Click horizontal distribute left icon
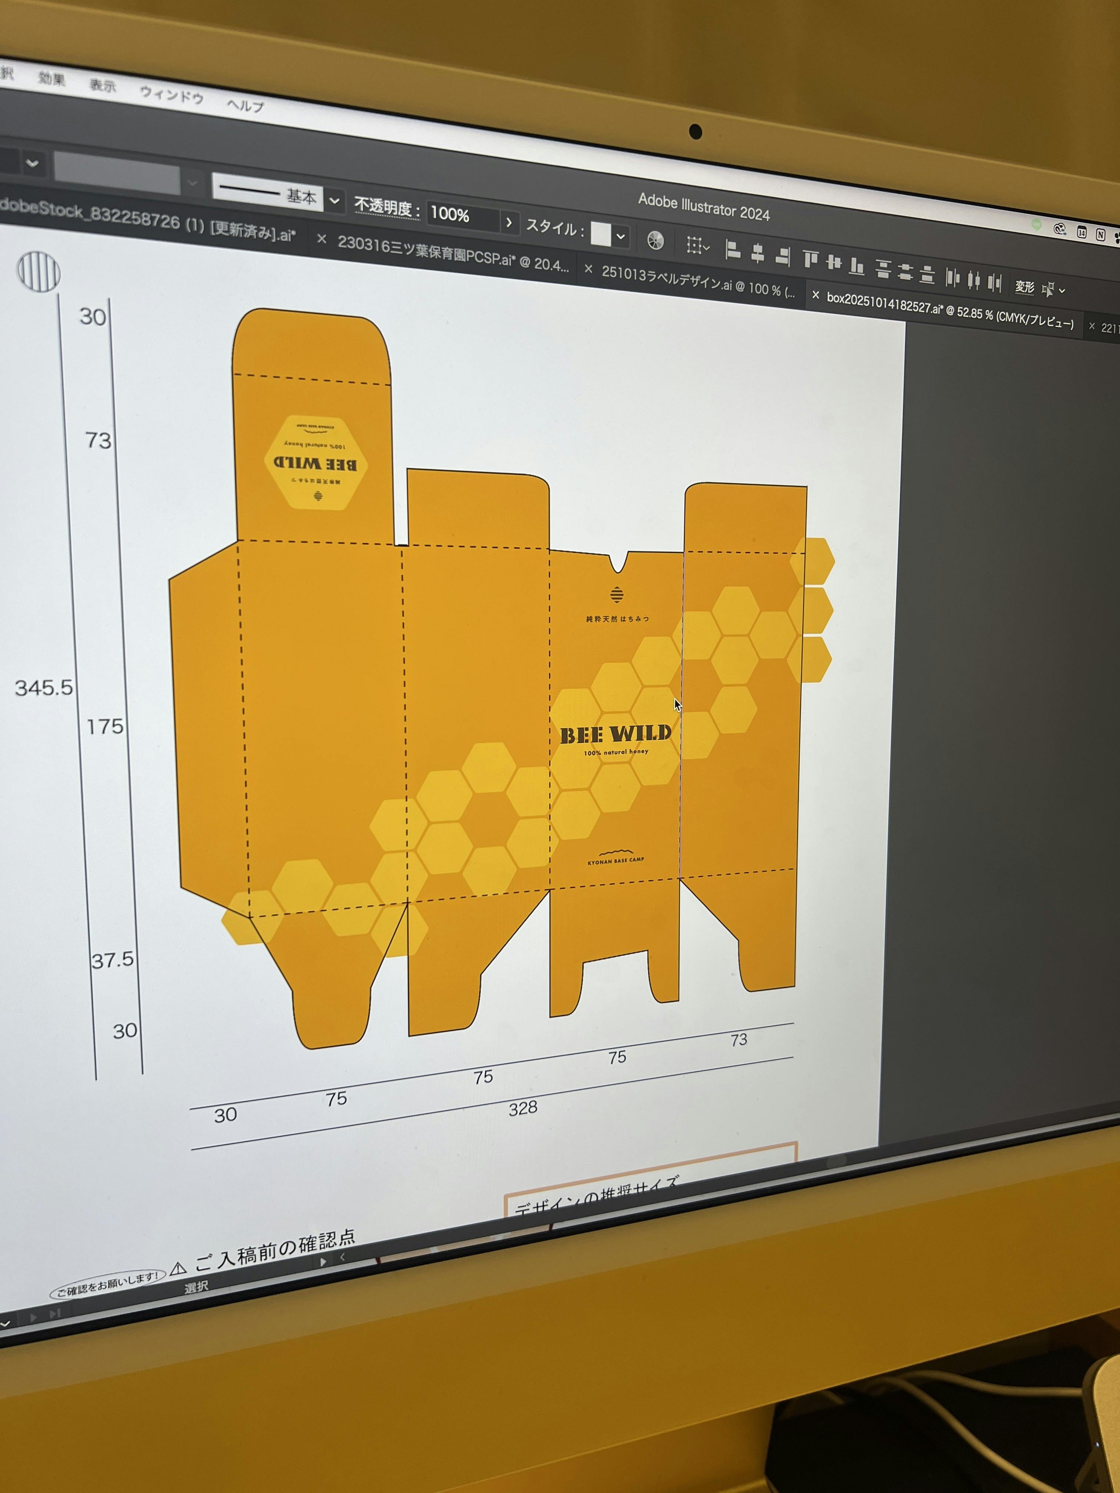The height and width of the screenshot is (1493, 1120). click(x=952, y=277)
